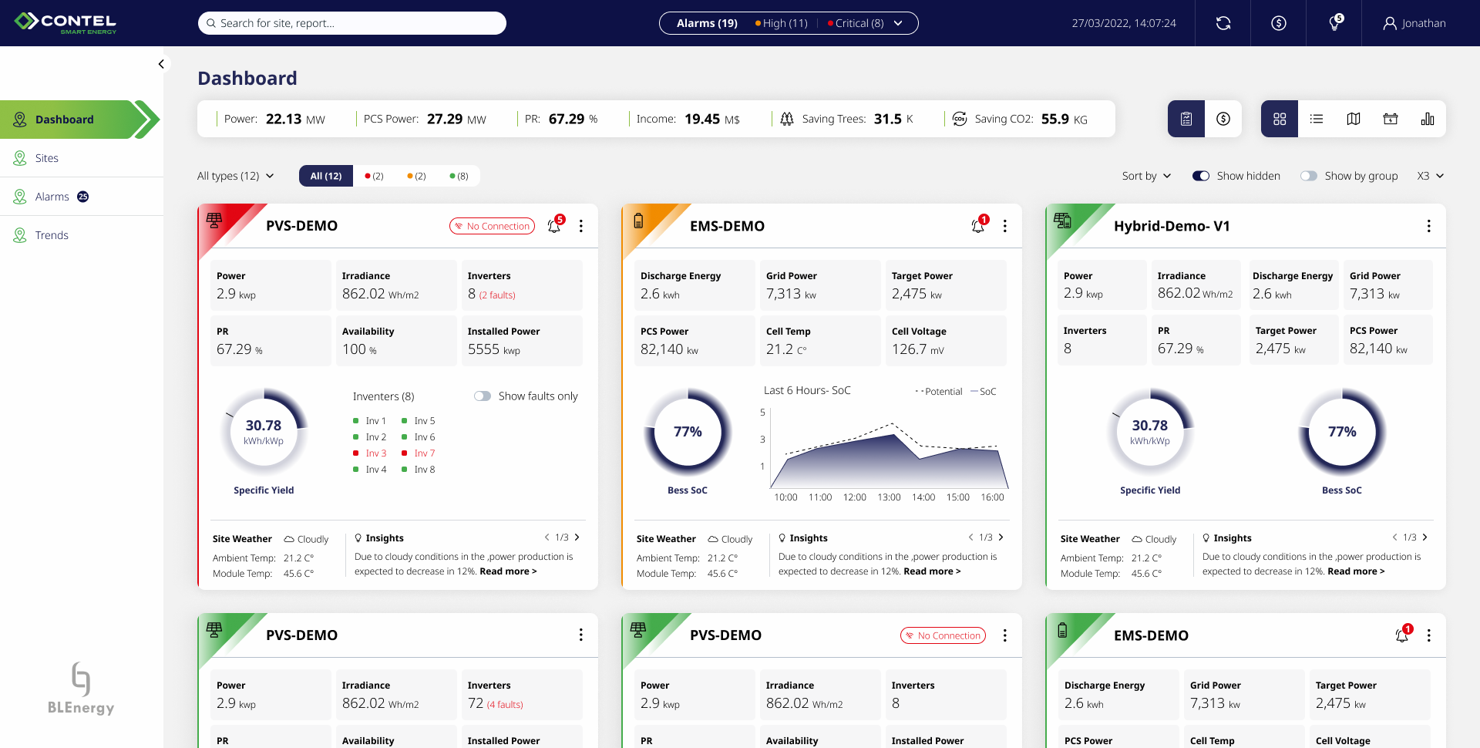Open alarm bell on top-row EMS-DEMO card
This screenshot has width=1480, height=748.
pos(979,225)
